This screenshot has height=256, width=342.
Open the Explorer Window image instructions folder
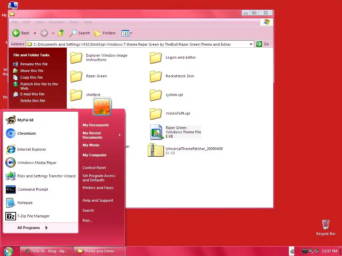99,57
